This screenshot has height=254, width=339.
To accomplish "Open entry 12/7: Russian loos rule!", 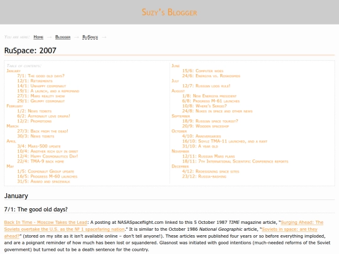I will pos(207,86).
